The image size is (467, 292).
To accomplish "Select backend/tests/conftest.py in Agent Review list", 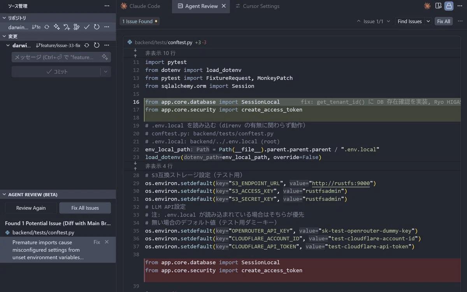I will 43,232.
